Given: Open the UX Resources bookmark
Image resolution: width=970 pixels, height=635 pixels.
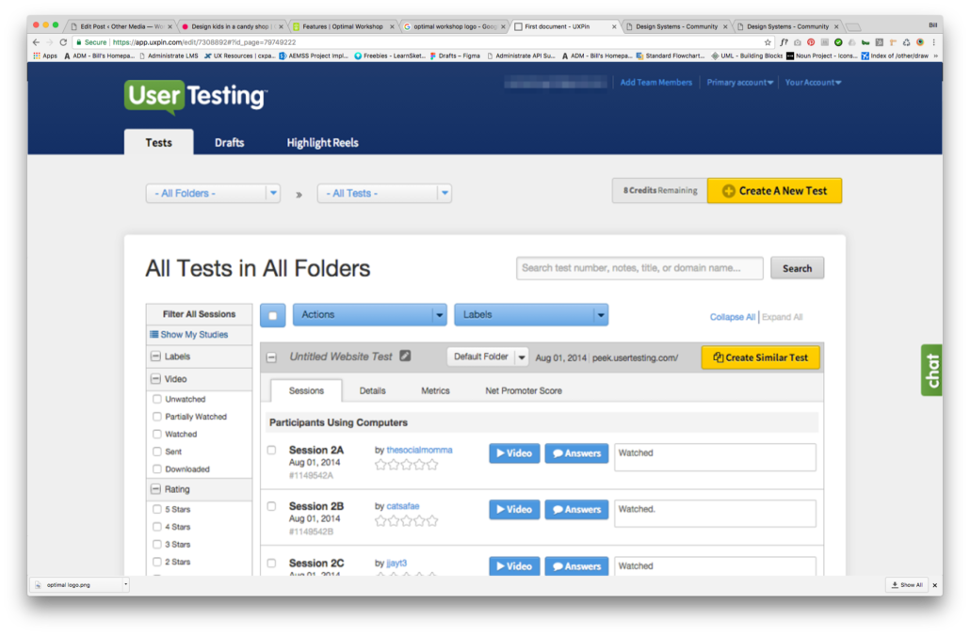Looking at the screenshot, I should (x=239, y=56).
